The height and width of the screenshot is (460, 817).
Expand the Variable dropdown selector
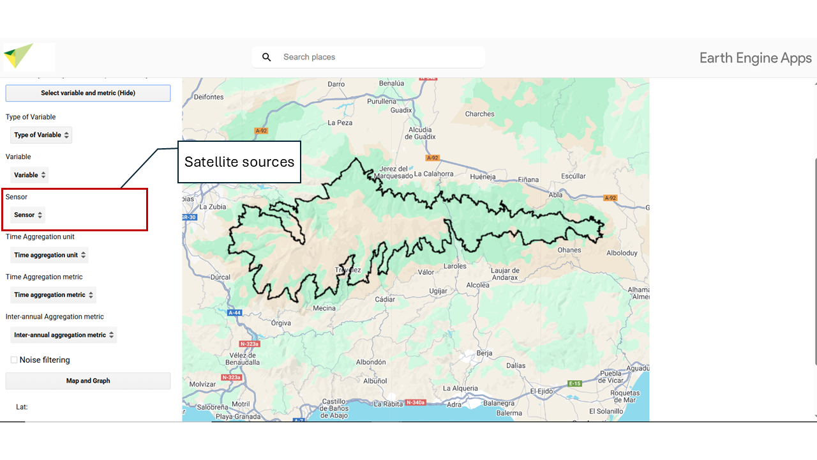(29, 175)
